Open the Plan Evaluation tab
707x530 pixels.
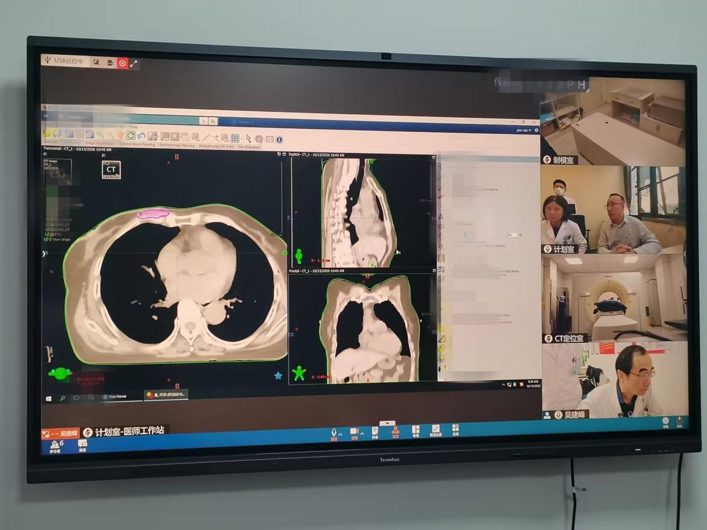pyautogui.click(x=249, y=147)
